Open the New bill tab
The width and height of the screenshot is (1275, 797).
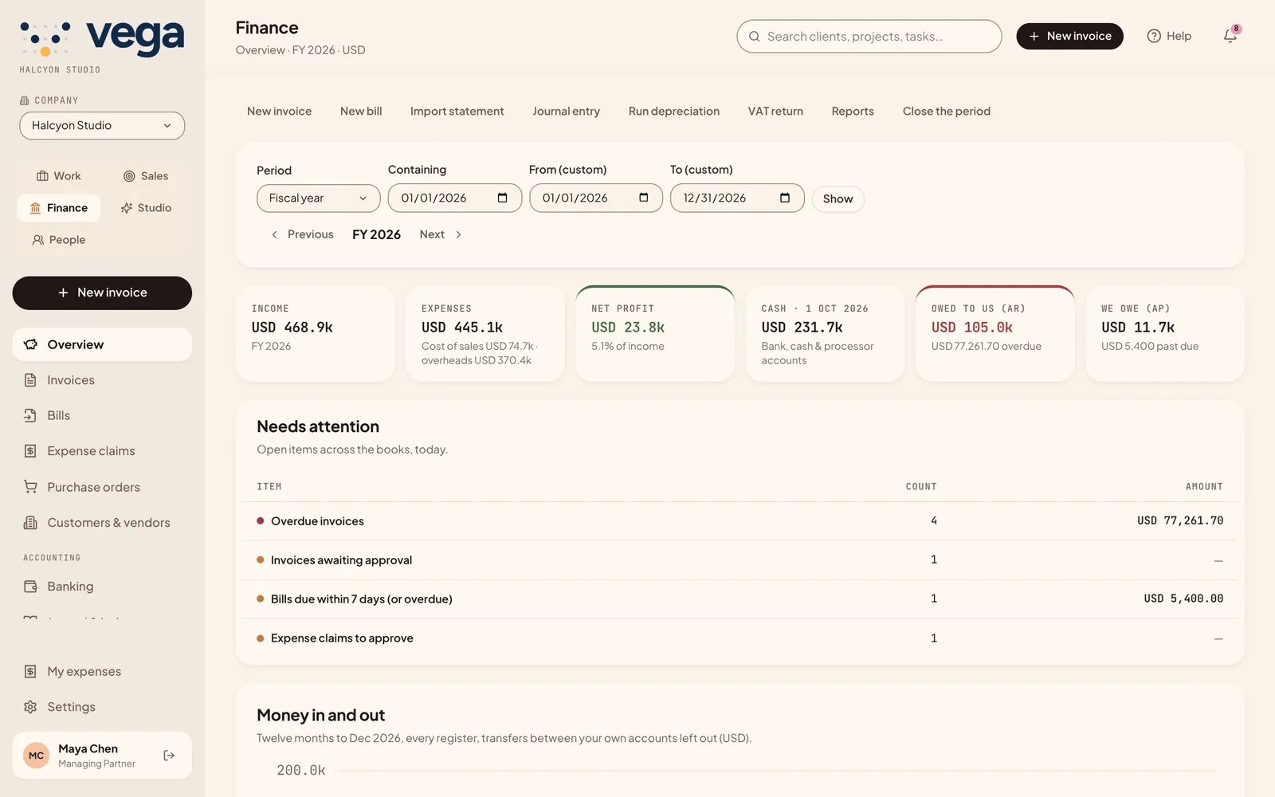click(x=361, y=112)
